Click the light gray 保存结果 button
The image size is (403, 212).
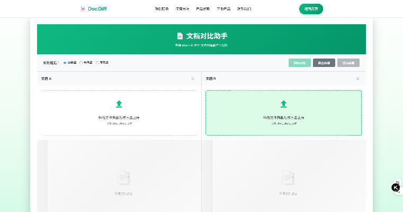tap(348, 63)
